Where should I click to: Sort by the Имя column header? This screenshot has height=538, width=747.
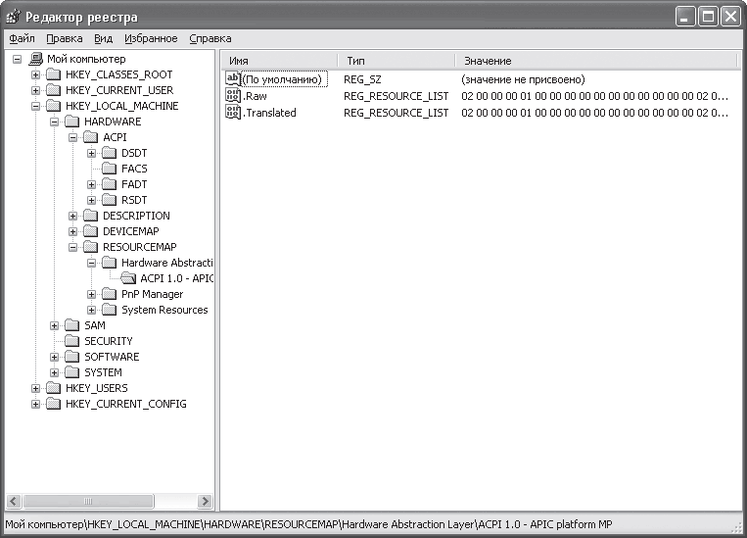[280, 61]
